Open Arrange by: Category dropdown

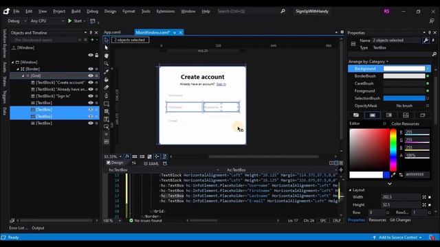tap(368, 62)
